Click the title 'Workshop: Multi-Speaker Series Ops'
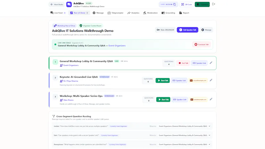This screenshot has width=265, height=149. click(81, 96)
